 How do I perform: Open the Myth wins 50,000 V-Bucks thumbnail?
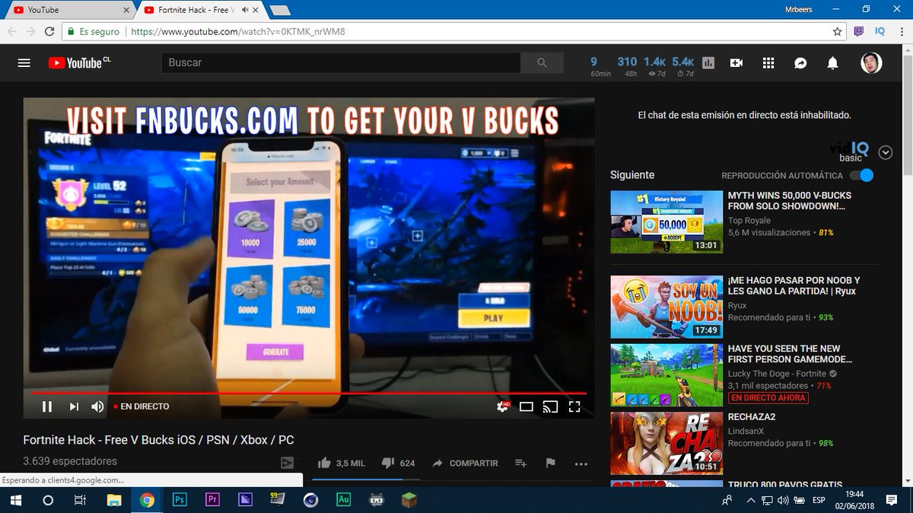666,222
